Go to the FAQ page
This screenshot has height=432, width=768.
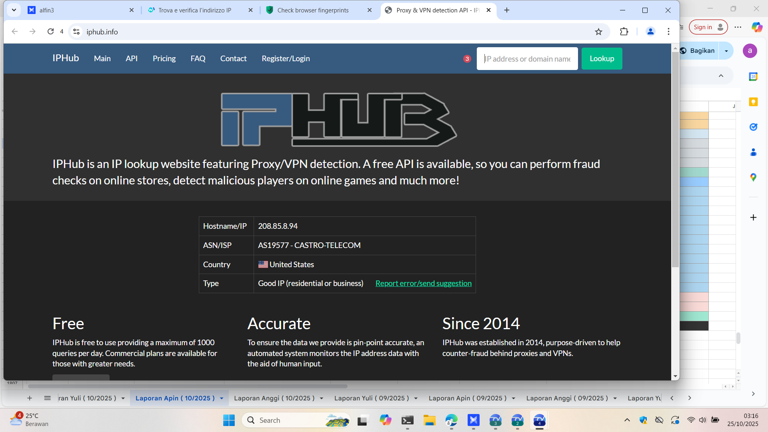(x=198, y=58)
